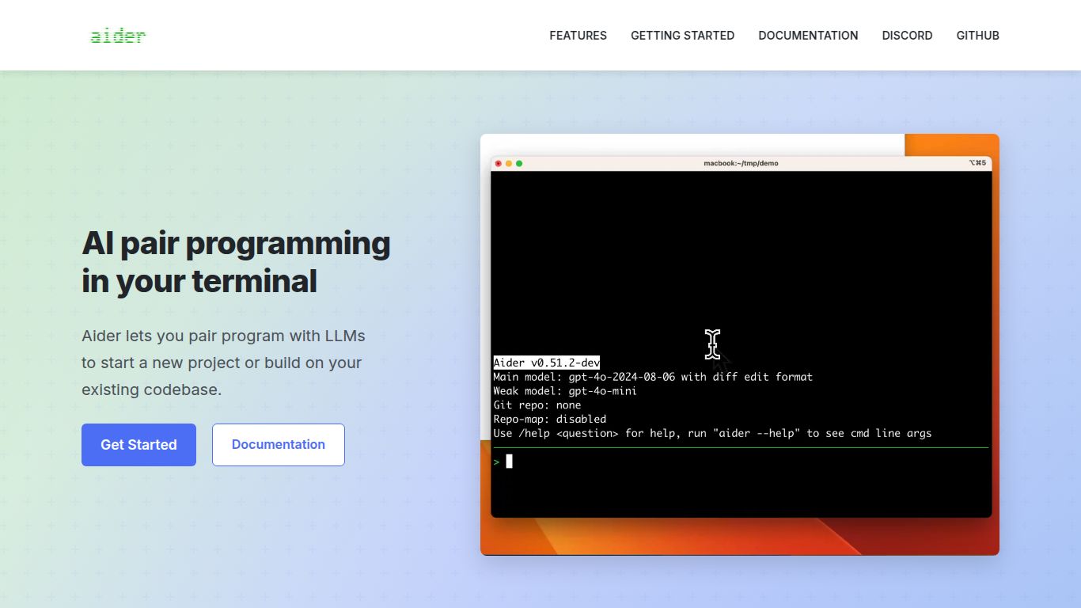This screenshot has width=1081, height=608.
Task: Visit the GitHub link in the header
Action: [977, 36]
